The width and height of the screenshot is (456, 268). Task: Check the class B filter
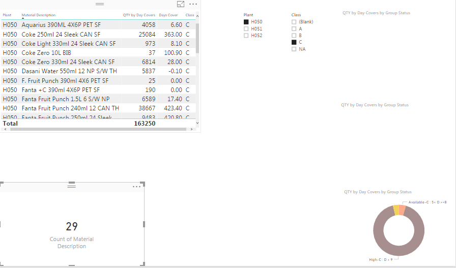294,36
